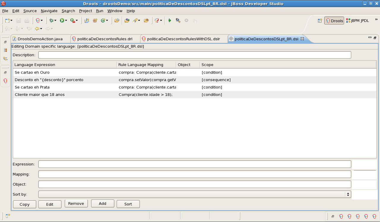Open the New wizard dropdown arrow

click(x=11, y=20)
